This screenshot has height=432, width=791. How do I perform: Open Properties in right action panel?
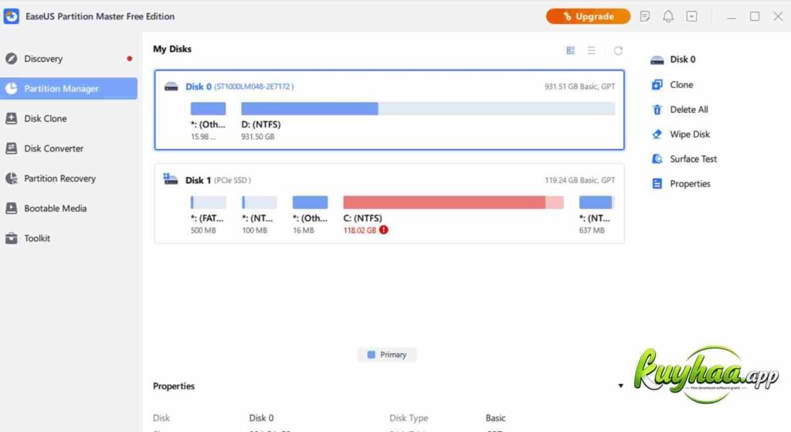point(690,184)
